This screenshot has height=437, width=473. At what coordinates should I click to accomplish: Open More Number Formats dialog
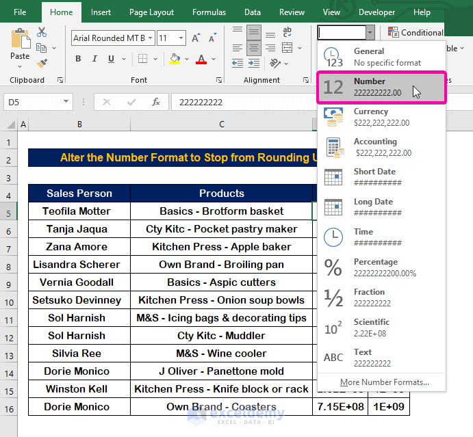[384, 382]
